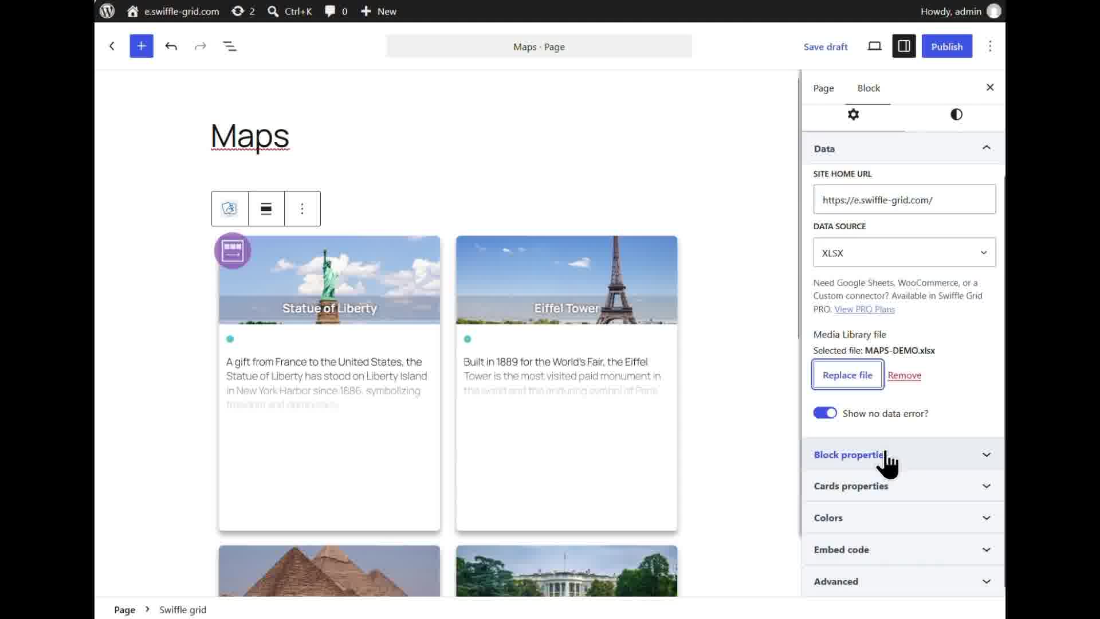Toggle the settings sidebar panel icon

tap(904, 46)
